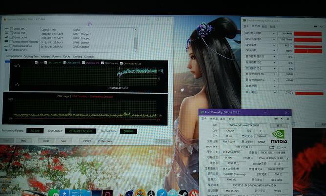Open the 显卡 tab in the background GPU-Z sensors window
The height and width of the screenshot is (196, 326).
point(246,26)
